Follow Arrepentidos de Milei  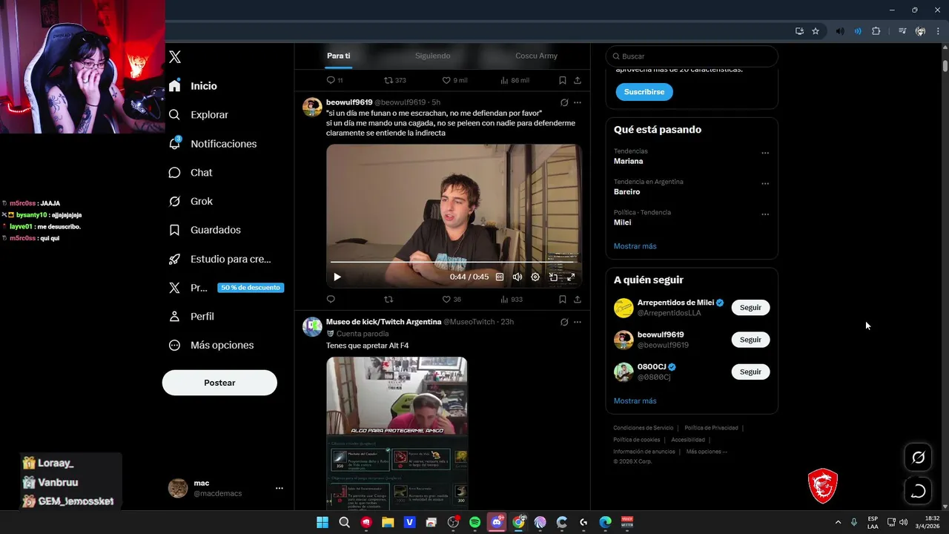click(x=750, y=307)
